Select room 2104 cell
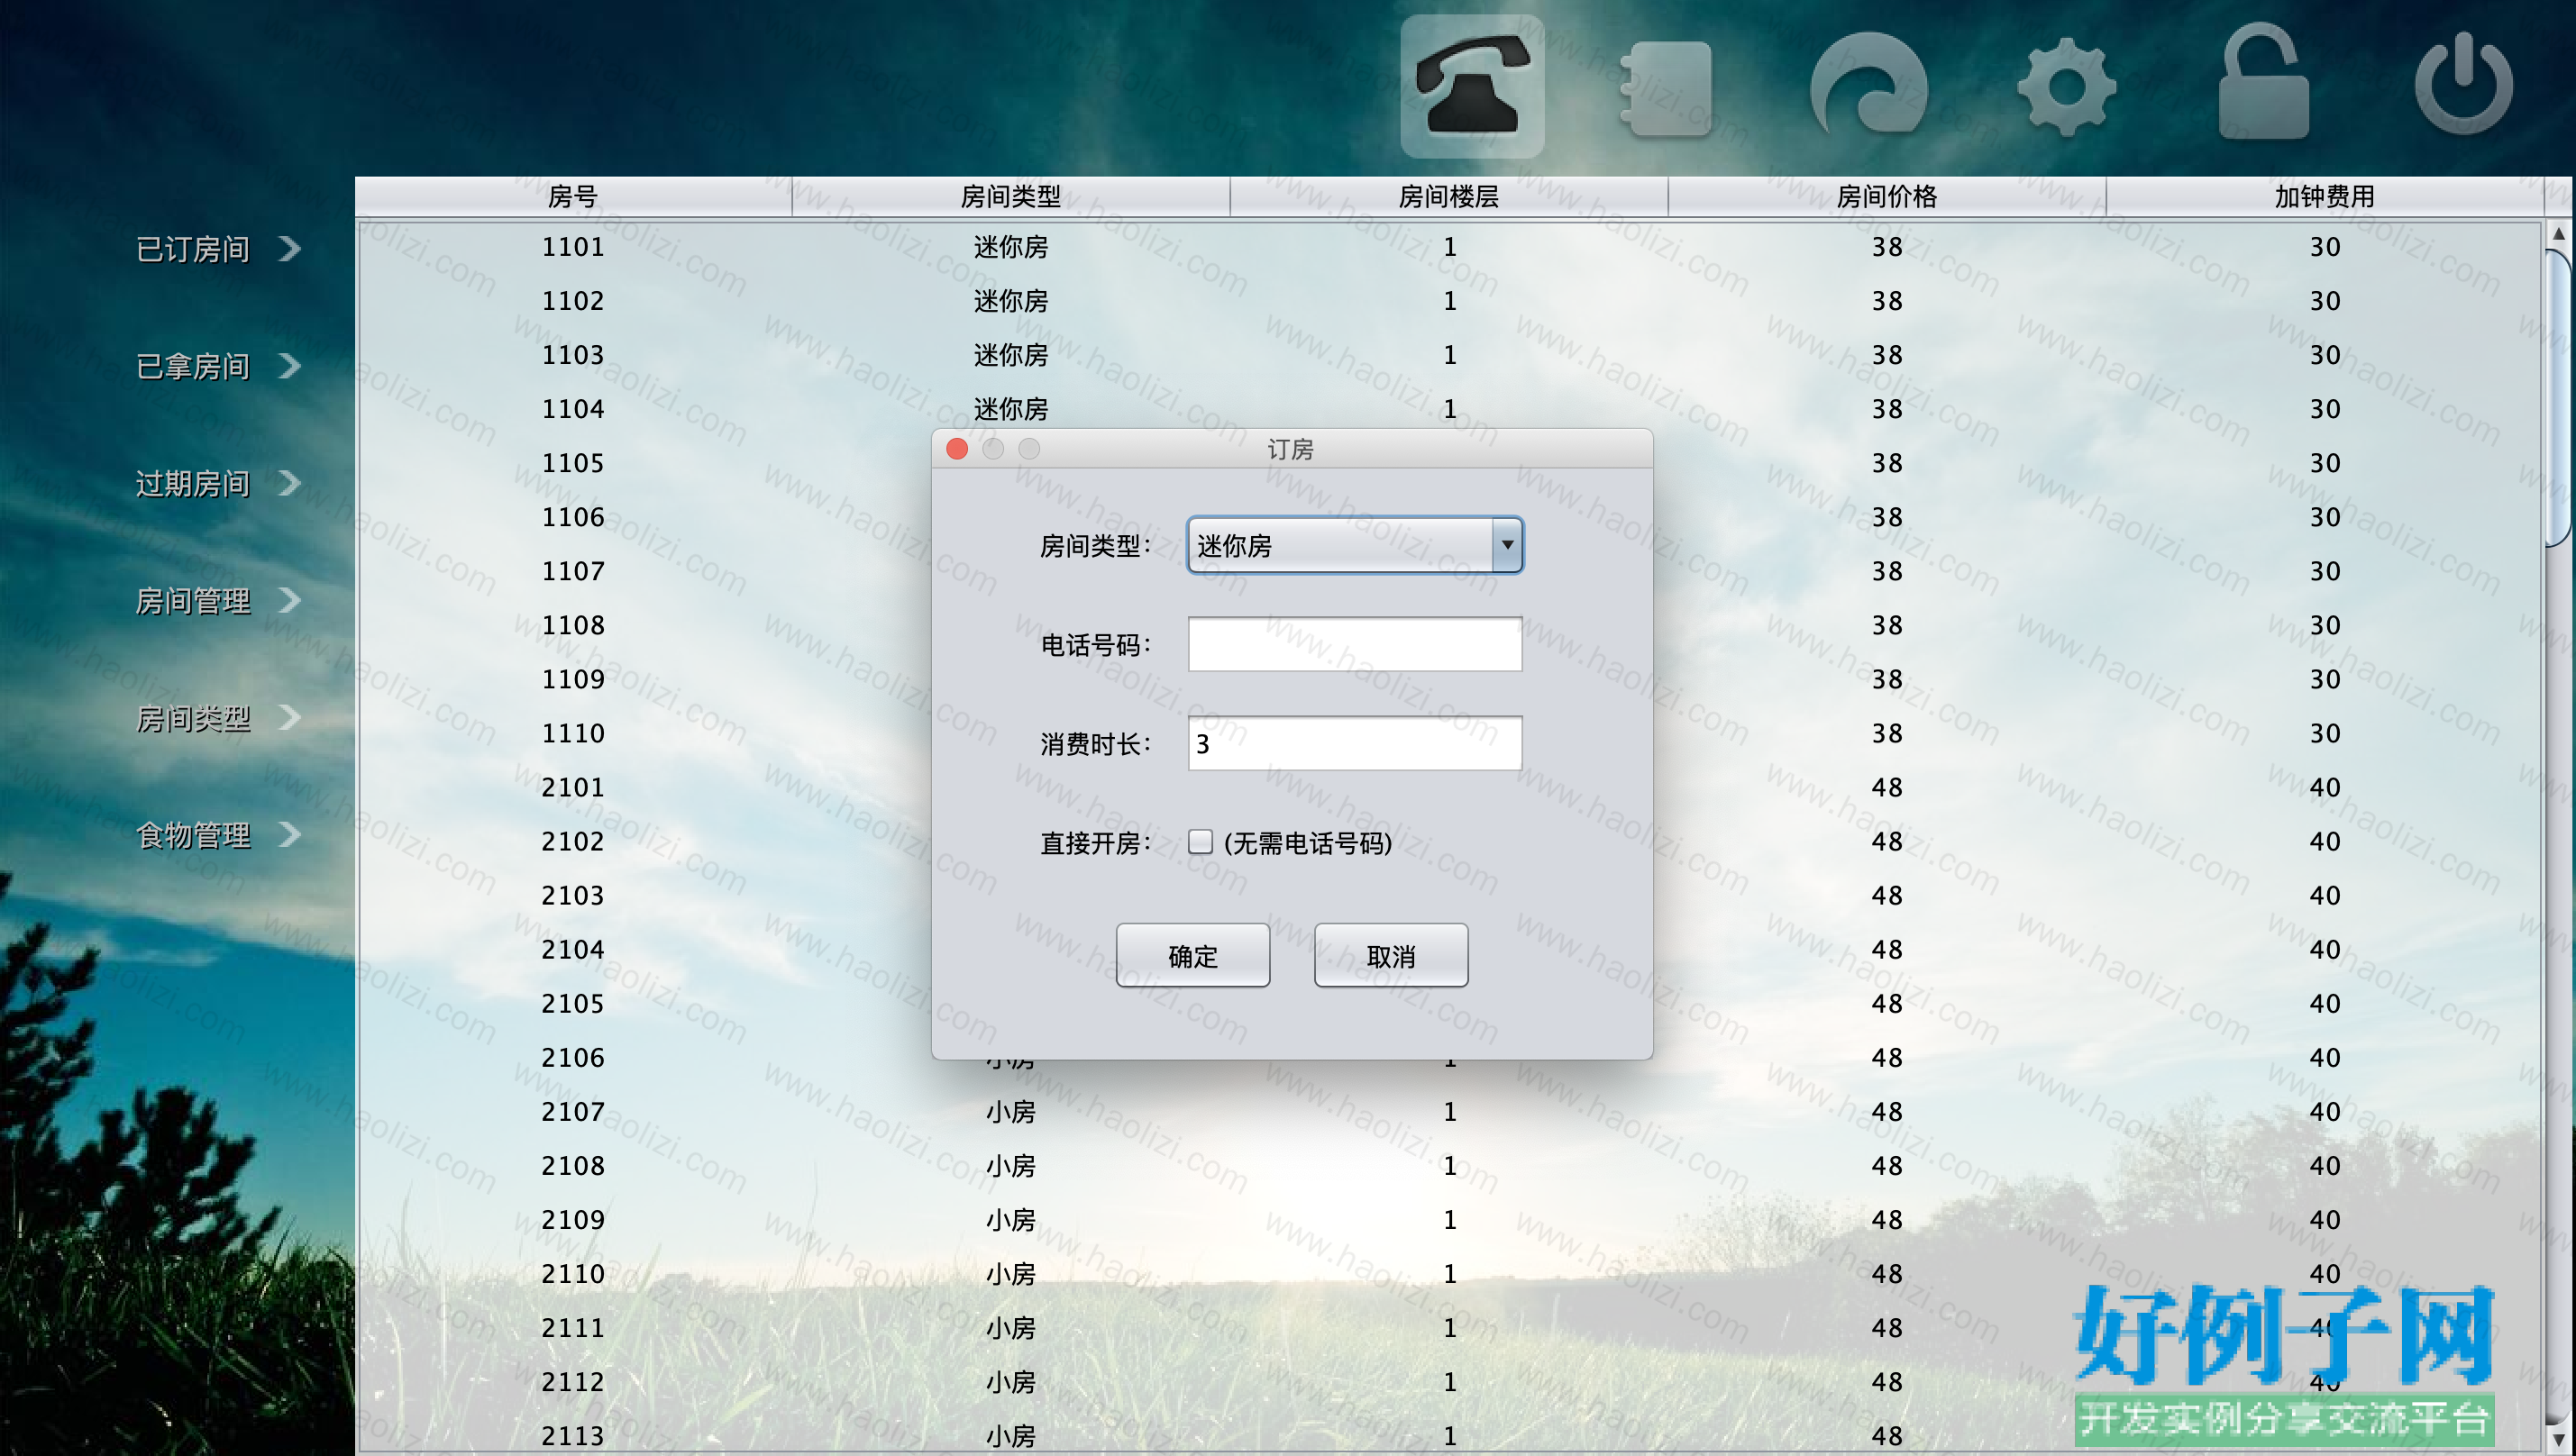Image resolution: width=2576 pixels, height=1456 pixels. [x=573, y=949]
